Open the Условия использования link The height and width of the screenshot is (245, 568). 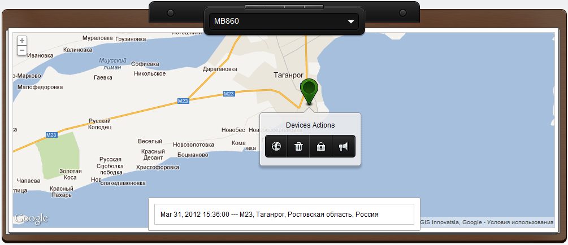(x=520, y=222)
